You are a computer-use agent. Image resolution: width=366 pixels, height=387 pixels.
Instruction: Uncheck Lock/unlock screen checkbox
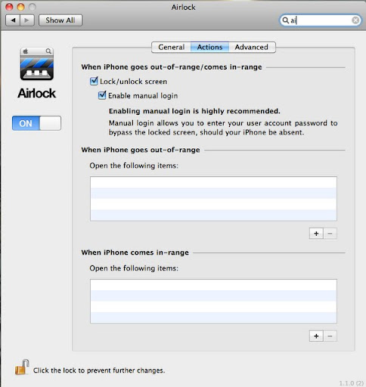coord(94,81)
